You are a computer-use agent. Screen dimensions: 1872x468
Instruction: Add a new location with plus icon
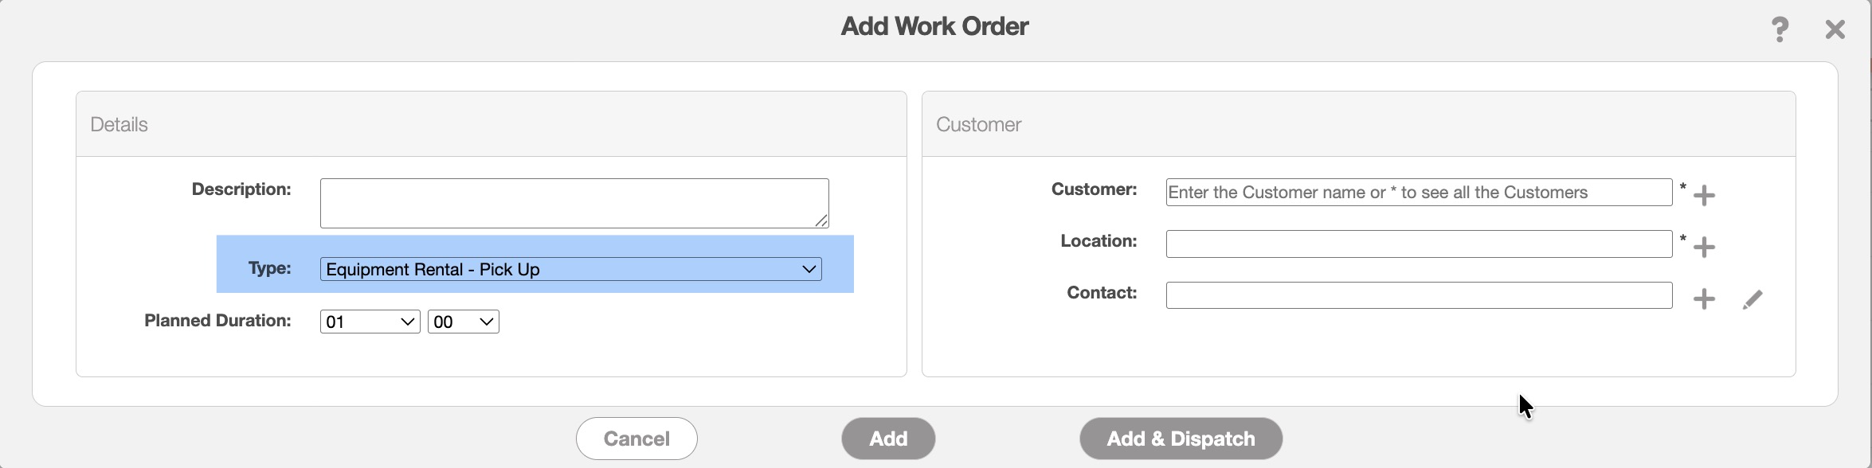point(1704,247)
